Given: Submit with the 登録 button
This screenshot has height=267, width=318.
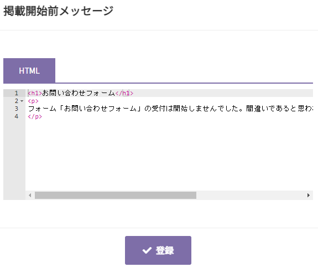Looking at the screenshot, I should (158, 250).
